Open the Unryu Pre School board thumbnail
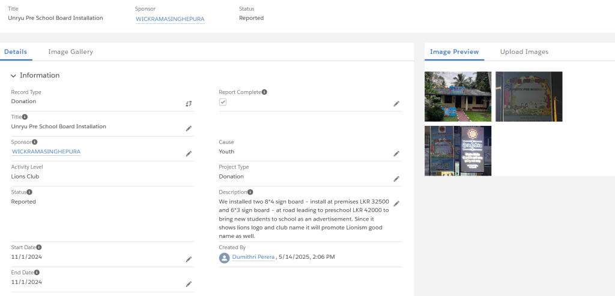This screenshot has width=615, height=296. tap(529, 96)
